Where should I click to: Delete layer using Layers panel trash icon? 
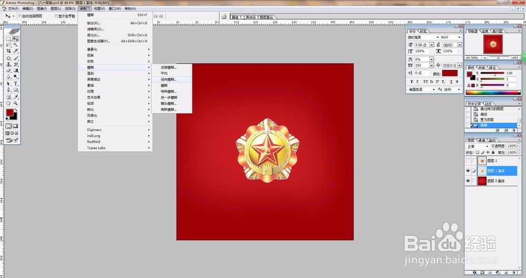[514, 273]
